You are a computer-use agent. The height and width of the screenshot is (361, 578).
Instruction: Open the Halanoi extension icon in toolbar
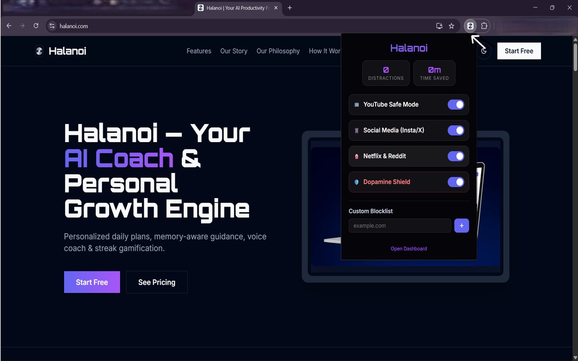(x=470, y=26)
